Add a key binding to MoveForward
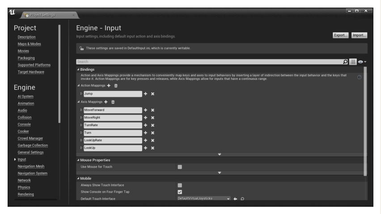Viewport: 381px width, 214px height. (145, 110)
